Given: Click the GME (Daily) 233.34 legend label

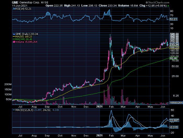Looking at the screenshot, I should 27,34.
